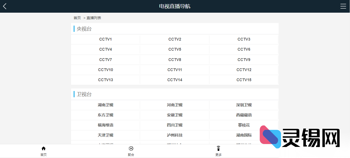
Task: Switch to the 聚合 tab
Action: (x=131, y=151)
